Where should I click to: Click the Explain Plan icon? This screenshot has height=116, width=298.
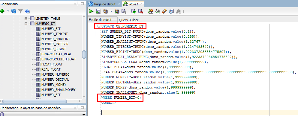coord(105,11)
